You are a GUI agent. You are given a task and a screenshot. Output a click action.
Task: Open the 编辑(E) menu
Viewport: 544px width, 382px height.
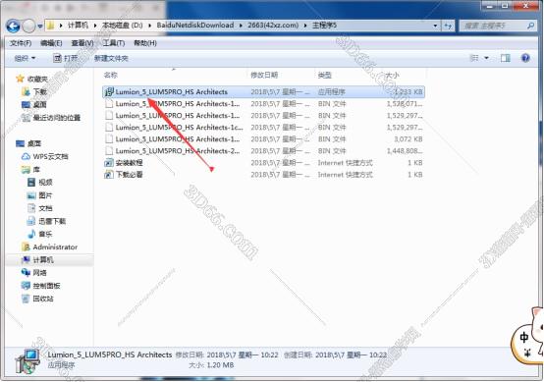pyautogui.click(x=51, y=43)
